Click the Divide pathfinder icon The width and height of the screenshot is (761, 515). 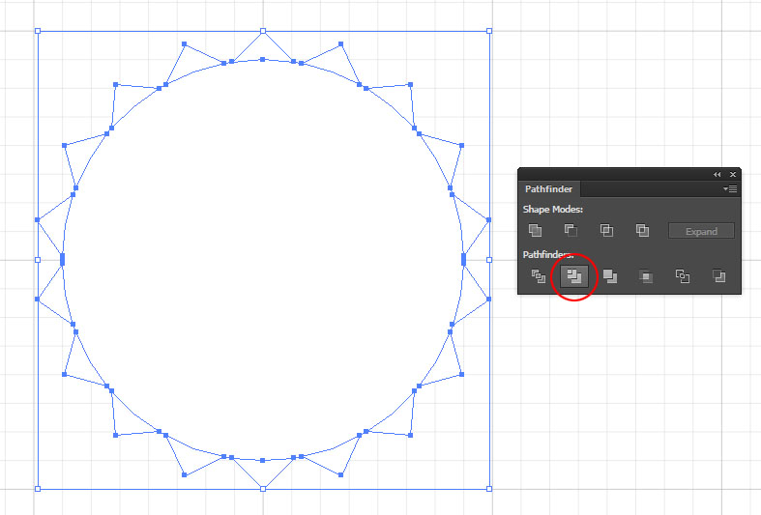[539, 276]
